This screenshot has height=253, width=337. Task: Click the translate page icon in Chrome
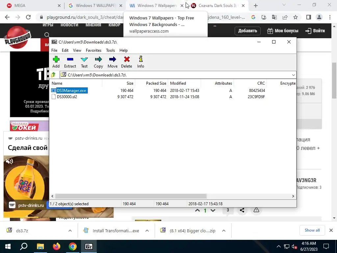click(x=274, y=17)
